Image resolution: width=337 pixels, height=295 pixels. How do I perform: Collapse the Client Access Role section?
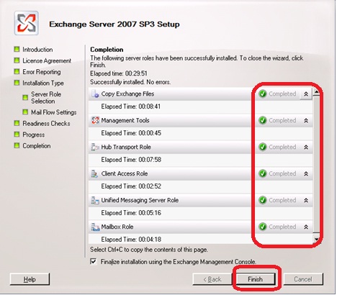coord(306,173)
